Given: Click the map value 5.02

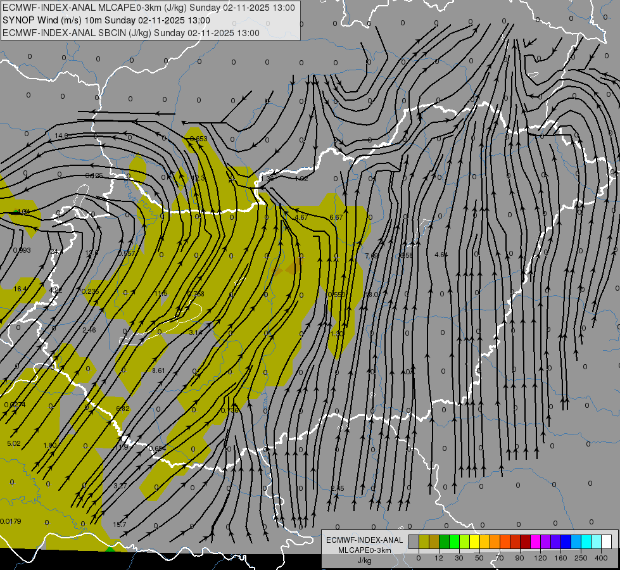Looking at the screenshot, I should point(14,443).
